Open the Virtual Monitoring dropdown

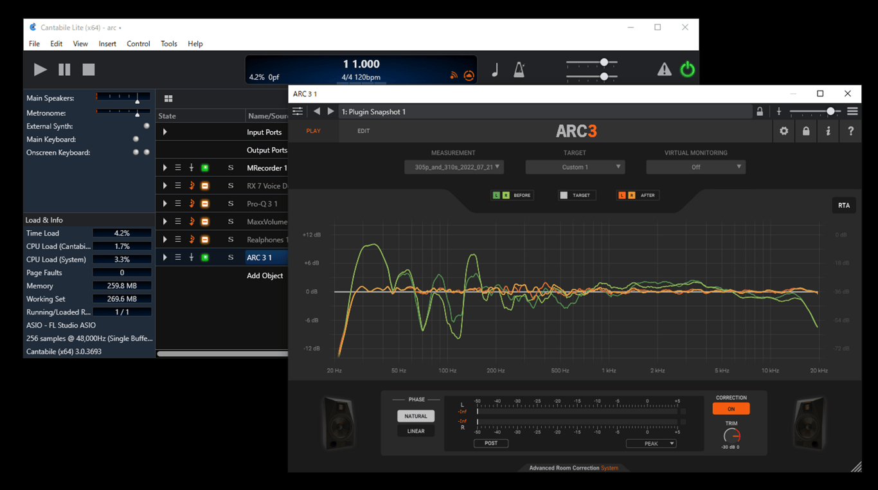click(x=695, y=167)
